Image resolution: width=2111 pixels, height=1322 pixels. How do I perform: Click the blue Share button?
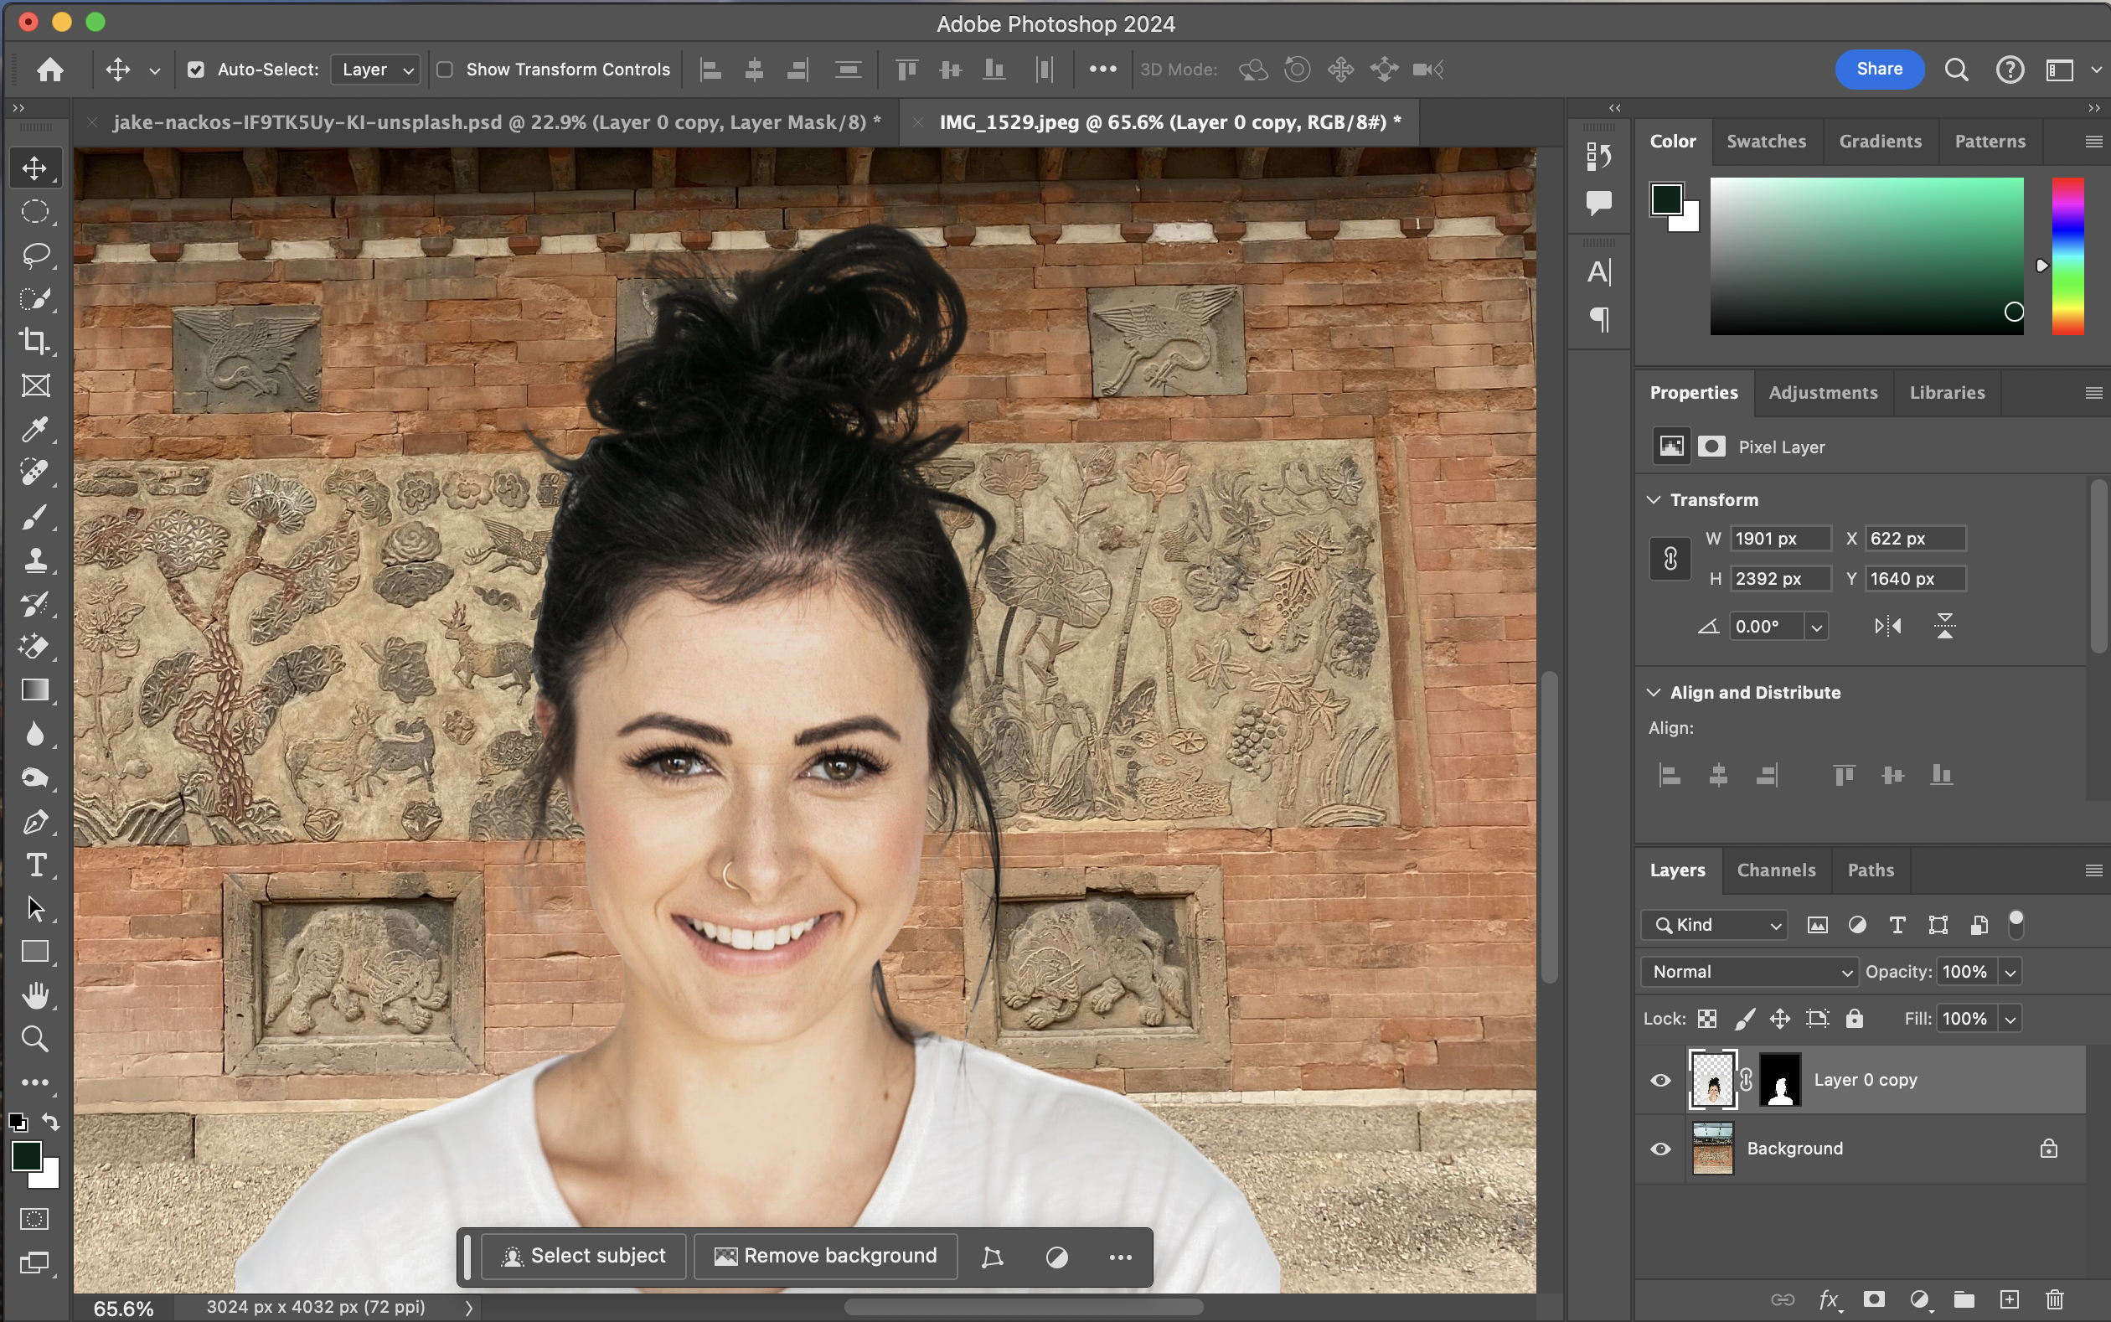[1878, 69]
